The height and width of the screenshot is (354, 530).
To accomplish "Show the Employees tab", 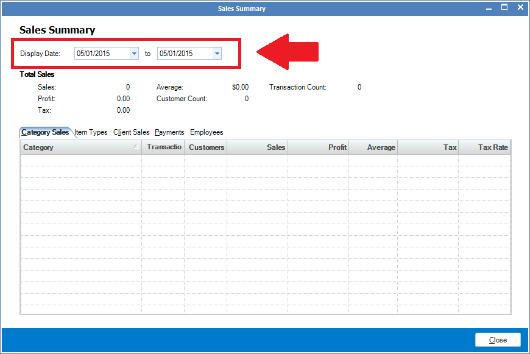I will [x=207, y=132].
